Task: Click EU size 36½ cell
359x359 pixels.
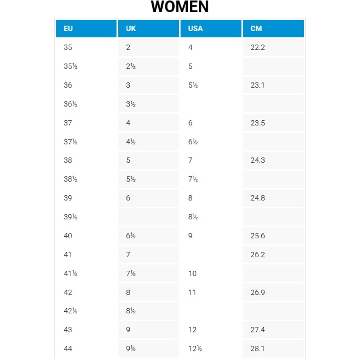Action: coord(86,104)
